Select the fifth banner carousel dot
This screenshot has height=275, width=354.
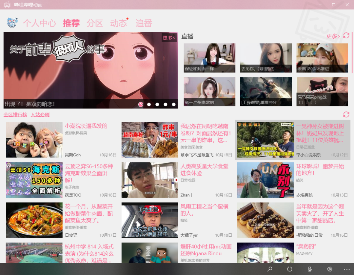pos(174,104)
